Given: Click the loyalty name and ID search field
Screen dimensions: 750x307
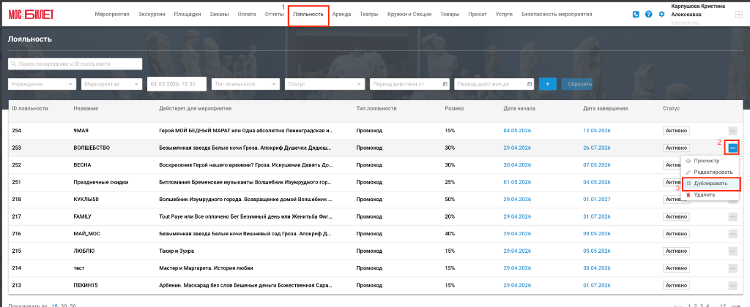Looking at the screenshot, I should pos(75,64).
